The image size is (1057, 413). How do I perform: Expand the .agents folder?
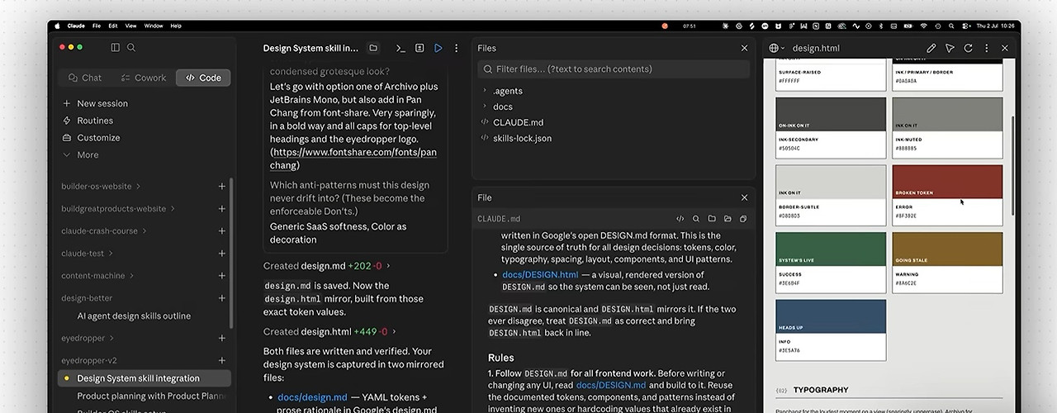coord(485,91)
